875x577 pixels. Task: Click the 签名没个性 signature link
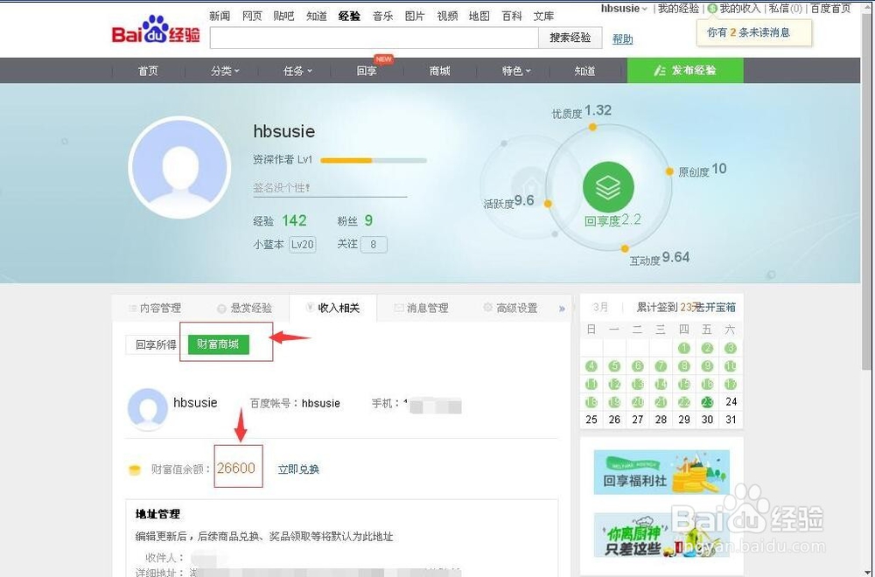(283, 188)
